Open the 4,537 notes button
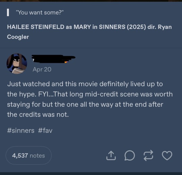The height and width of the screenshot is (175, 182). pos(29,155)
